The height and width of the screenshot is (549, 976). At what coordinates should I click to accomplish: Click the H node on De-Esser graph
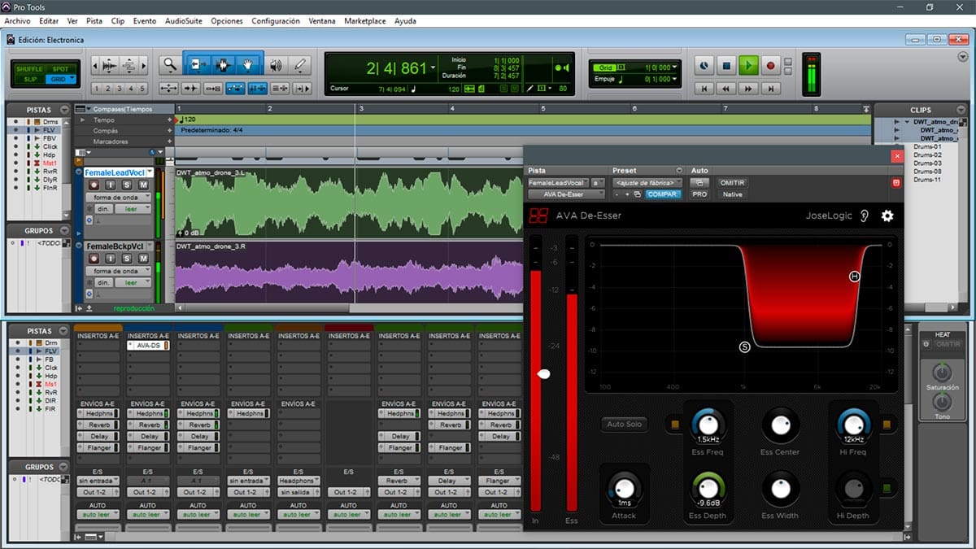(x=854, y=277)
